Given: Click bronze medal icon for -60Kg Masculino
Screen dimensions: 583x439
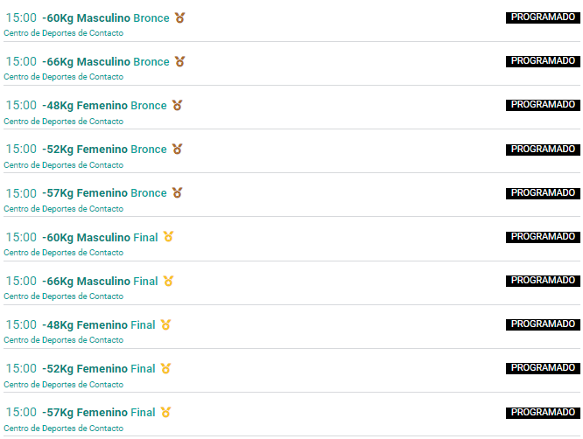Looking at the screenshot, I should point(180,17).
